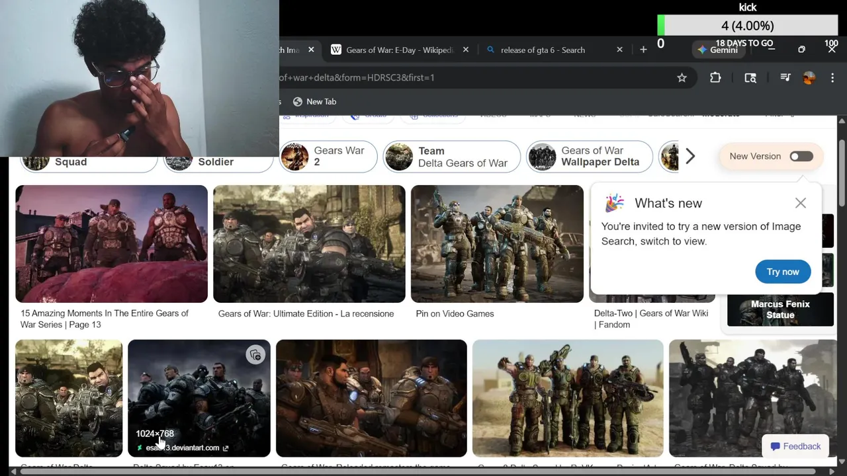
Task: Close the What's new popup
Action: [x=801, y=203]
